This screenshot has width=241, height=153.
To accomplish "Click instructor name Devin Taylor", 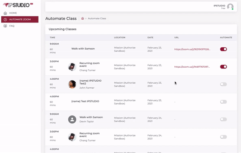I will click(86, 121).
